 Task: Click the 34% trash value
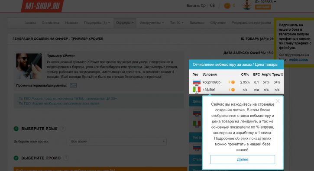click(277, 82)
